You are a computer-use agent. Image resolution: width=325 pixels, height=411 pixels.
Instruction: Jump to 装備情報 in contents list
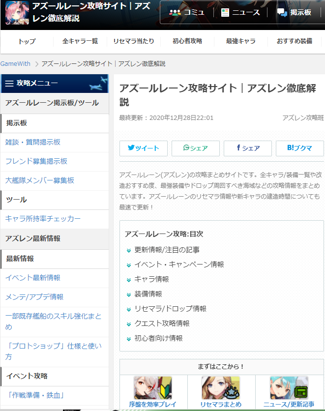(x=148, y=294)
